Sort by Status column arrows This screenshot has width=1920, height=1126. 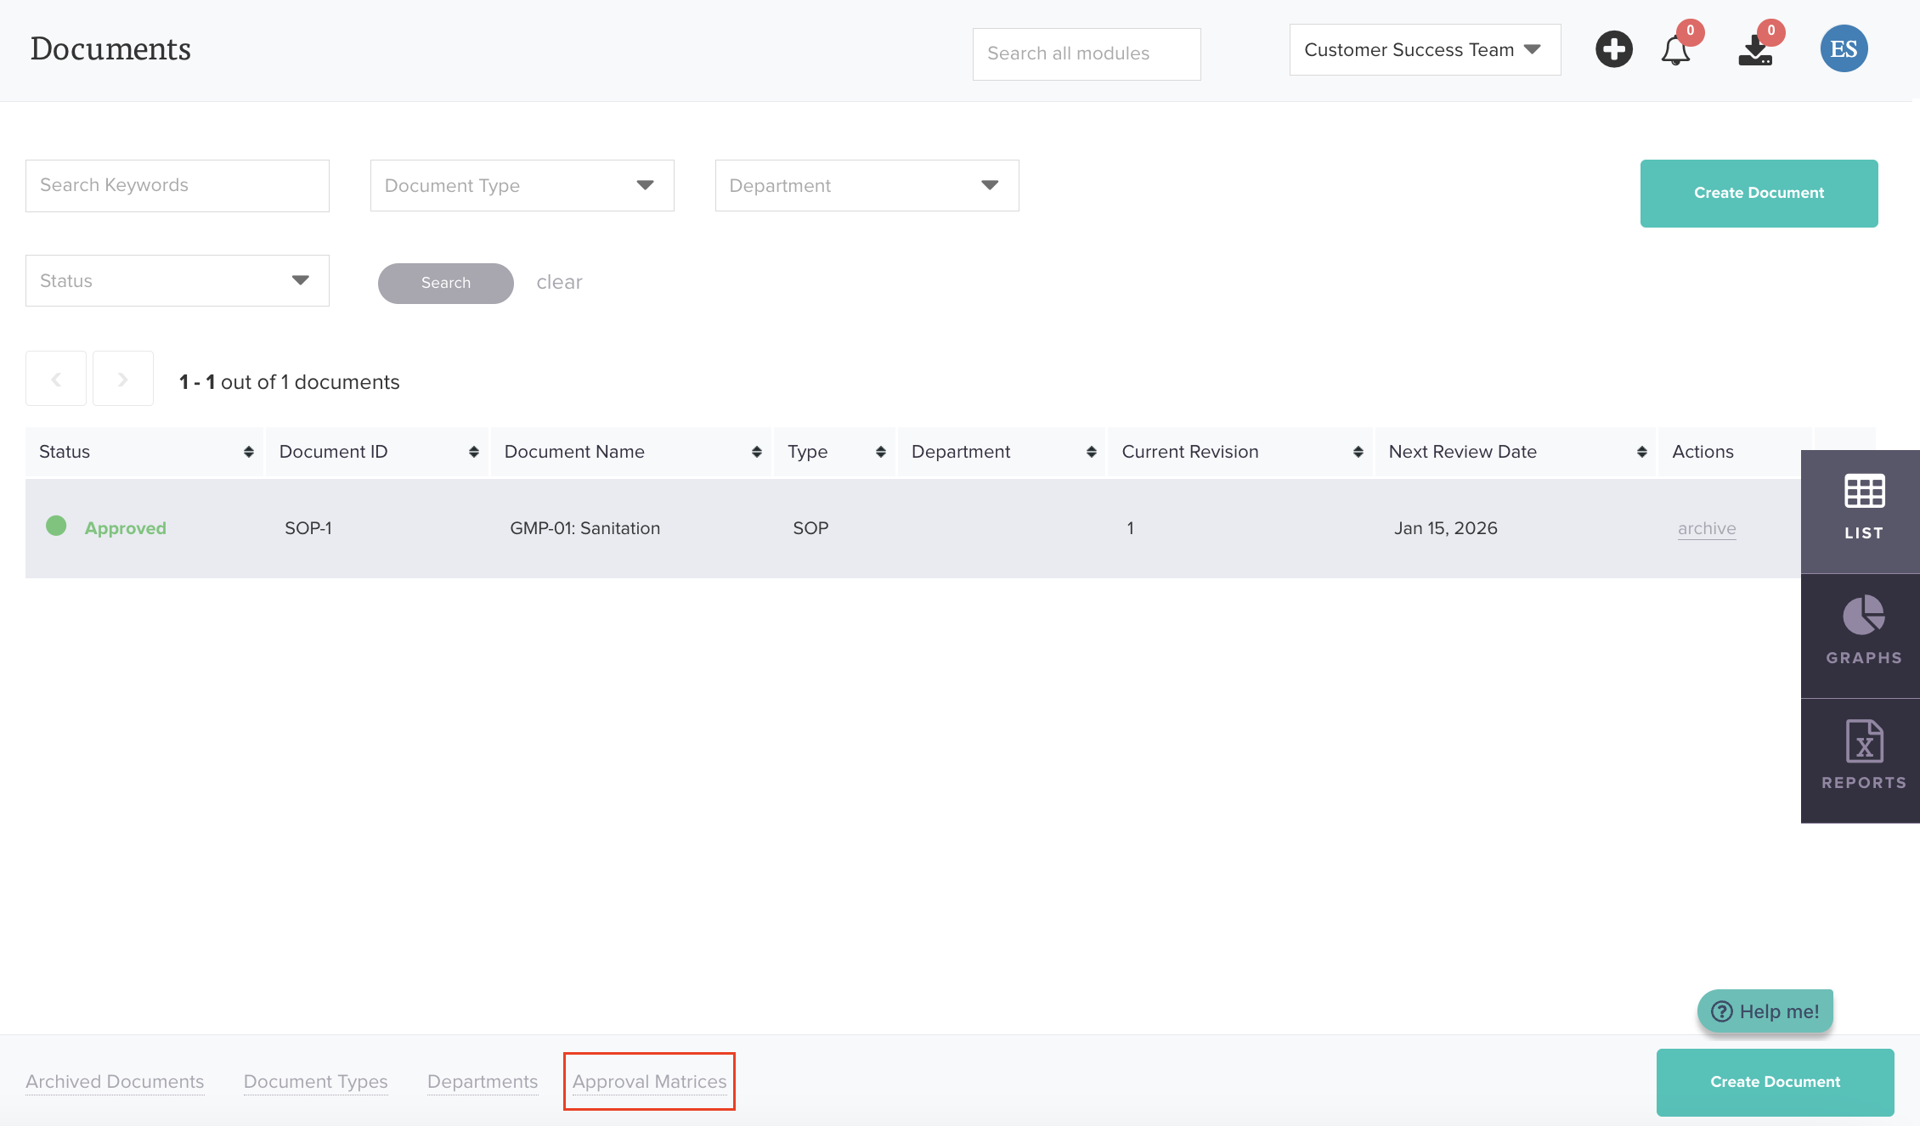point(248,452)
